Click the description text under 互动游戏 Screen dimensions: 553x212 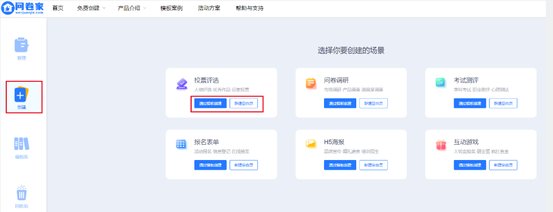(481, 152)
